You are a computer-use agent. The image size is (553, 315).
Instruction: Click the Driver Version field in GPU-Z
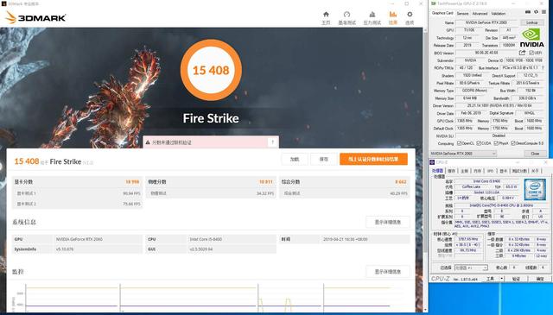coord(500,105)
